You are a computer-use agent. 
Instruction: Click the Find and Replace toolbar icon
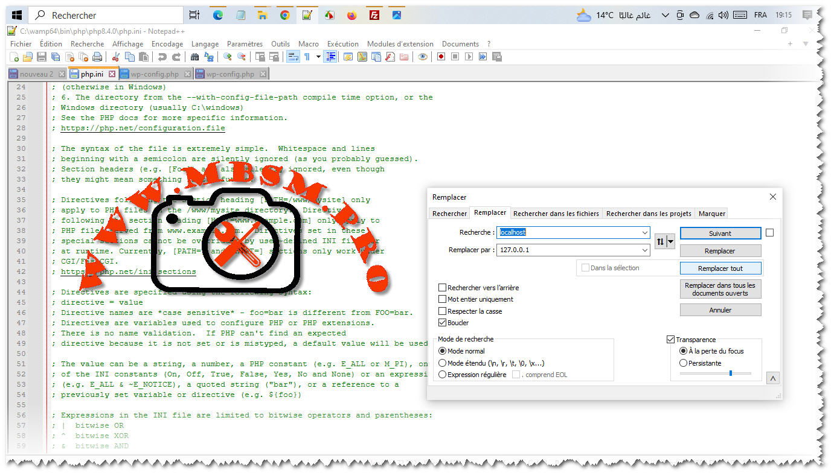tap(209, 57)
